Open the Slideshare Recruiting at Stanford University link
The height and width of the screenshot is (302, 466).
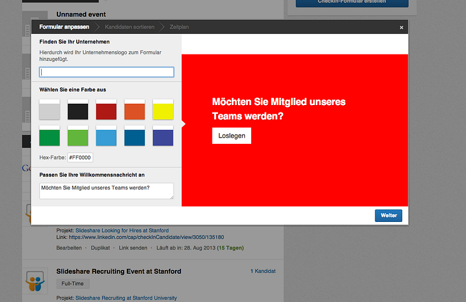point(126,298)
